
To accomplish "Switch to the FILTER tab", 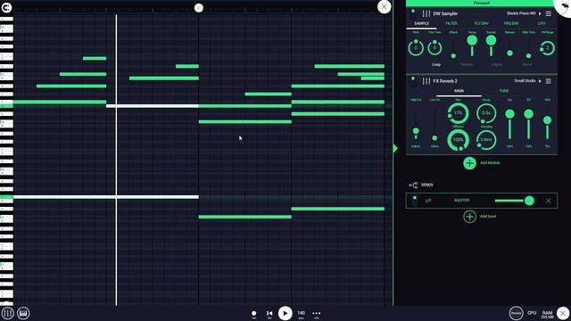I will click(451, 23).
